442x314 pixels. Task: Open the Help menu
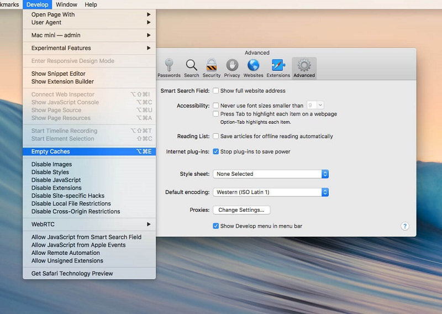[x=91, y=4]
